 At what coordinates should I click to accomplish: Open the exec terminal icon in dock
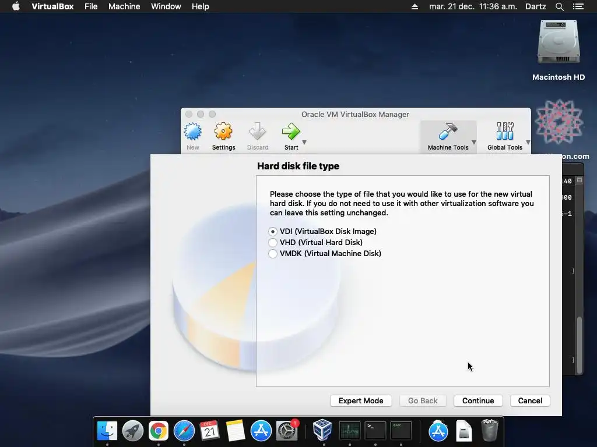tap(401, 431)
